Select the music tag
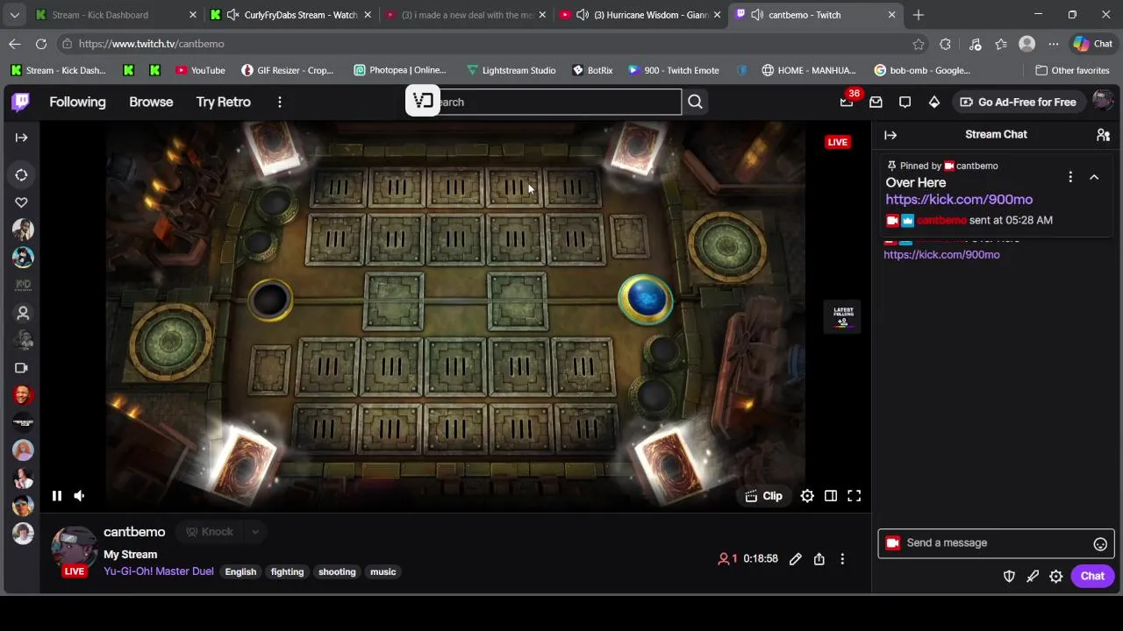 point(383,571)
